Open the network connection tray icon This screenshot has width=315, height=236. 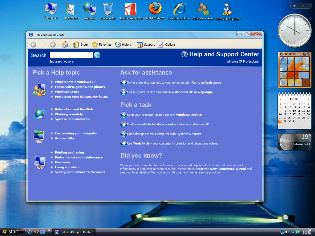(282, 232)
